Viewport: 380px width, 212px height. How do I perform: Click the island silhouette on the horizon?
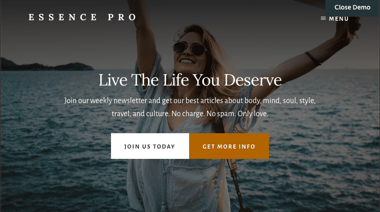pos(47,65)
